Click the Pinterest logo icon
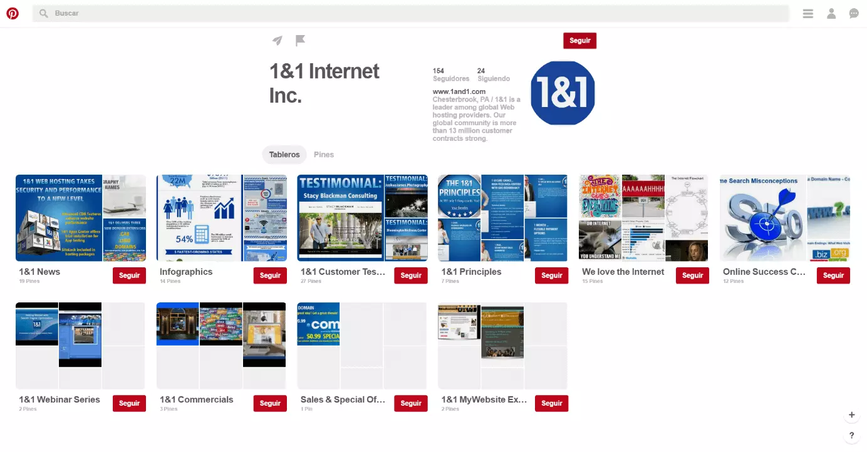The height and width of the screenshot is (452, 867). pyautogui.click(x=13, y=13)
